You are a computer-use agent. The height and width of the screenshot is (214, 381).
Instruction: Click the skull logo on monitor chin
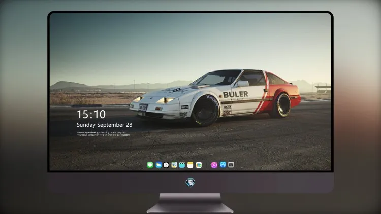(x=190, y=183)
